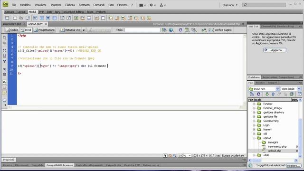Toggle Vista Dal vivo live view

pyautogui.click(x=71, y=30)
